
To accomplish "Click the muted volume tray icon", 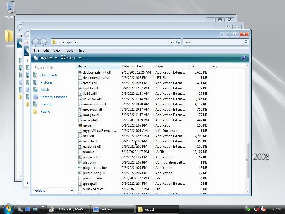I will [263, 209].
